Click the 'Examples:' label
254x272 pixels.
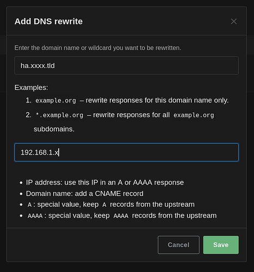(31, 88)
